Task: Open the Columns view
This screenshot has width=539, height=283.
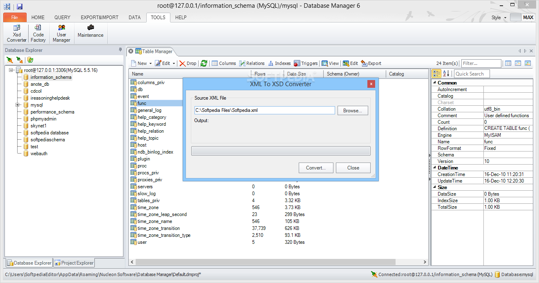Action: tap(224, 63)
